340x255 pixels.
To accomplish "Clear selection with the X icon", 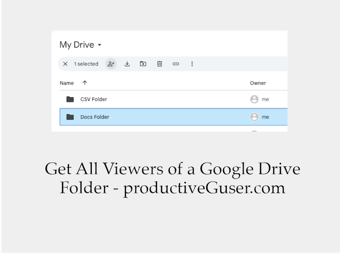I will 65,64.
